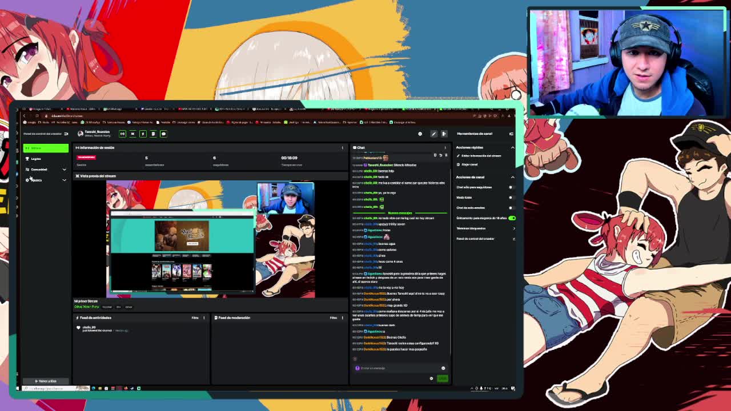This screenshot has height=411, width=731.
Task: Click the browser address bar
Action: (257, 116)
